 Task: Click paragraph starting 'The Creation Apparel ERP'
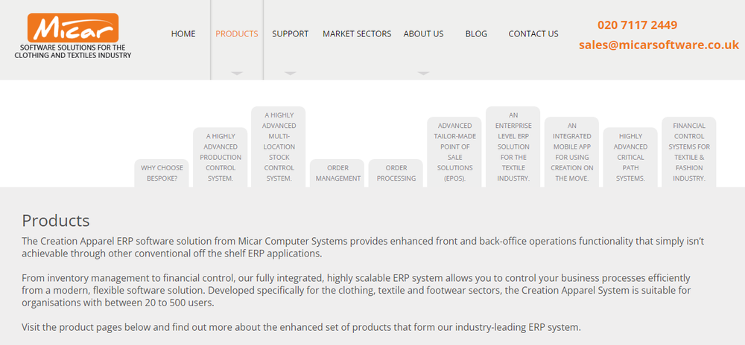pyautogui.click(x=363, y=248)
